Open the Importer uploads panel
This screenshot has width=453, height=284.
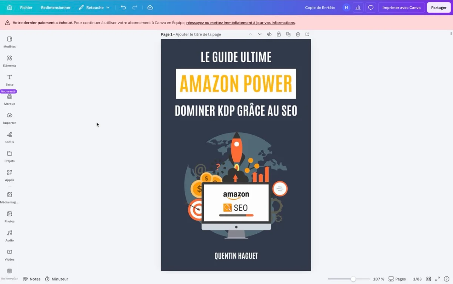coord(9,118)
